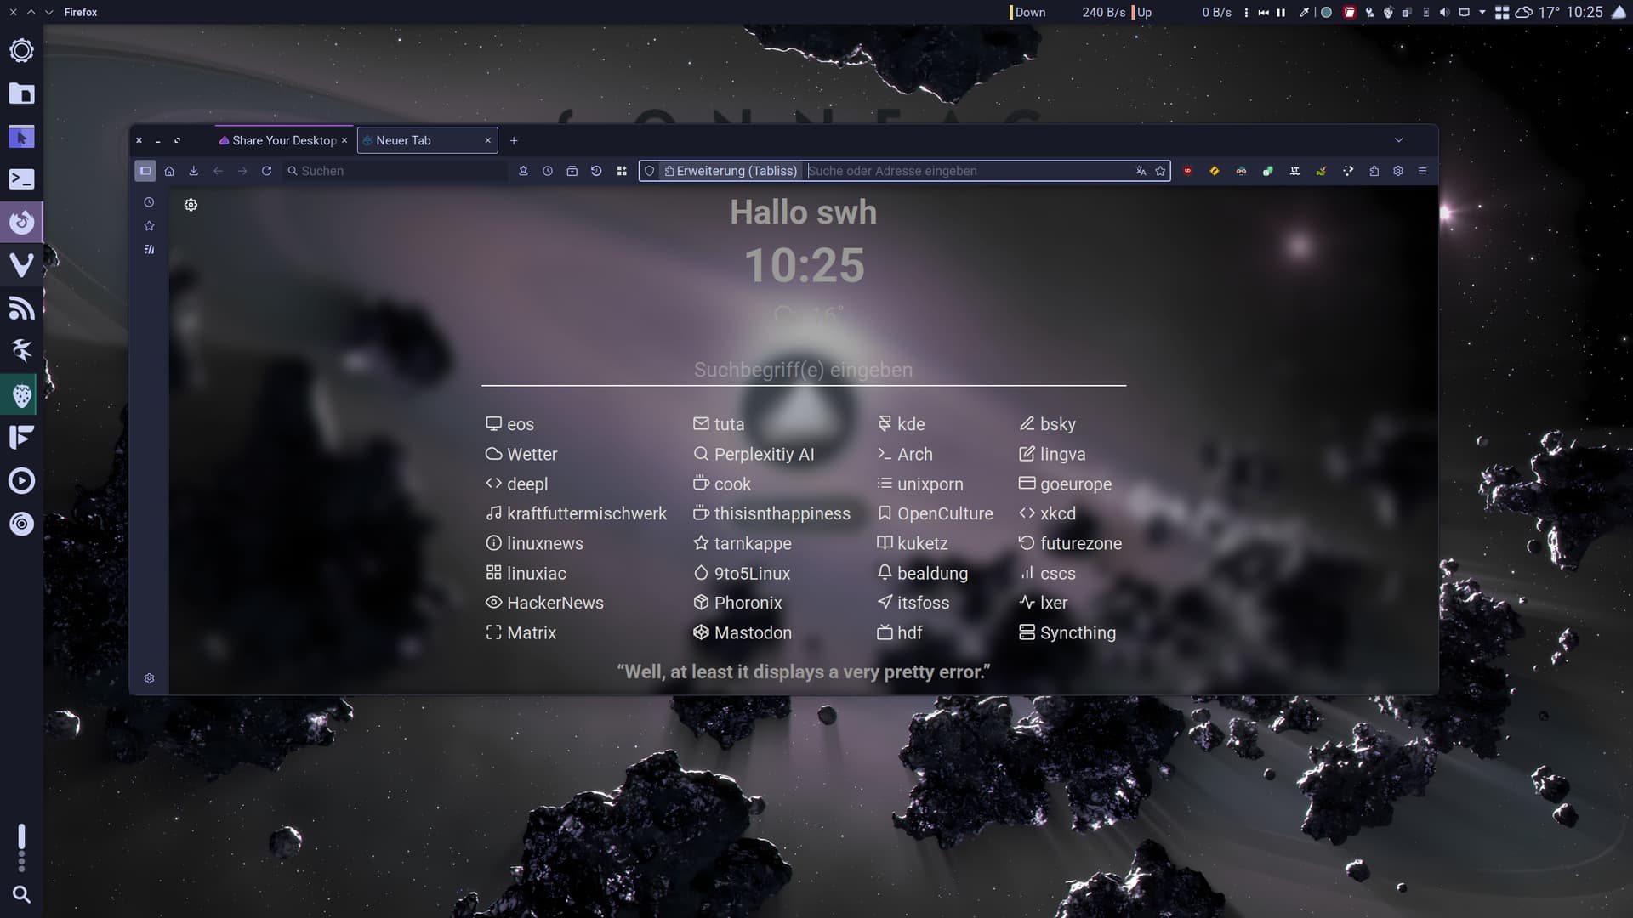Screen dimensions: 1633x918
Task: Open the Wetter link
Action: [x=521, y=454]
